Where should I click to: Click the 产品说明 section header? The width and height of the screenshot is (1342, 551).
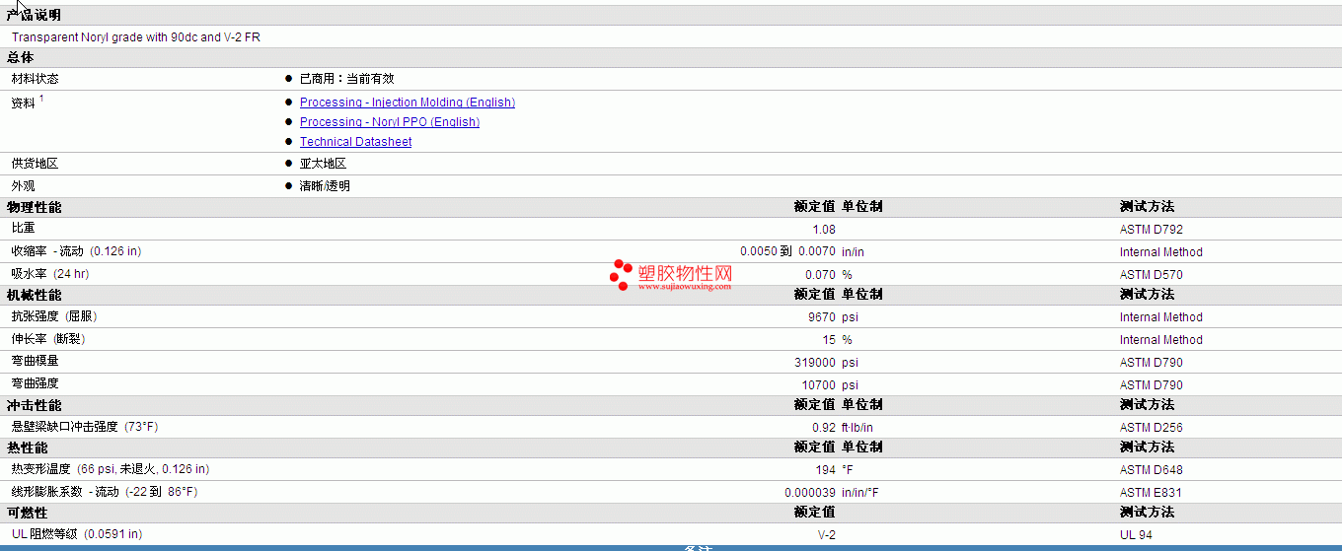[34, 15]
